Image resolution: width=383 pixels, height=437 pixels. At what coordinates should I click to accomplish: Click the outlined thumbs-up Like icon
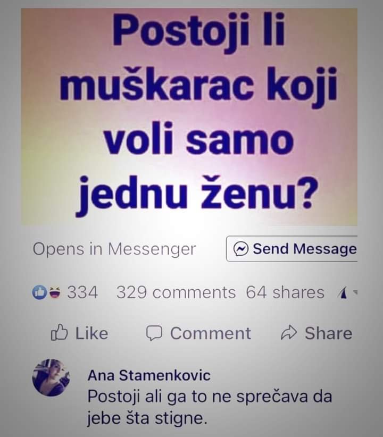click(59, 332)
